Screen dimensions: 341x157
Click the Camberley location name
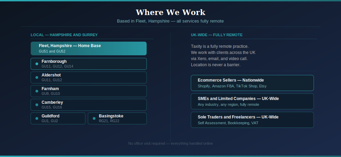tap(52, 102)
